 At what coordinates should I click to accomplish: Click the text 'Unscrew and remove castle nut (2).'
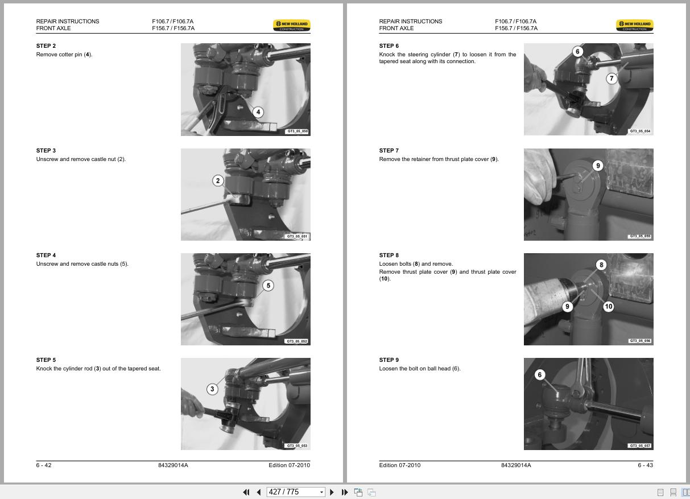coord(81,159)
